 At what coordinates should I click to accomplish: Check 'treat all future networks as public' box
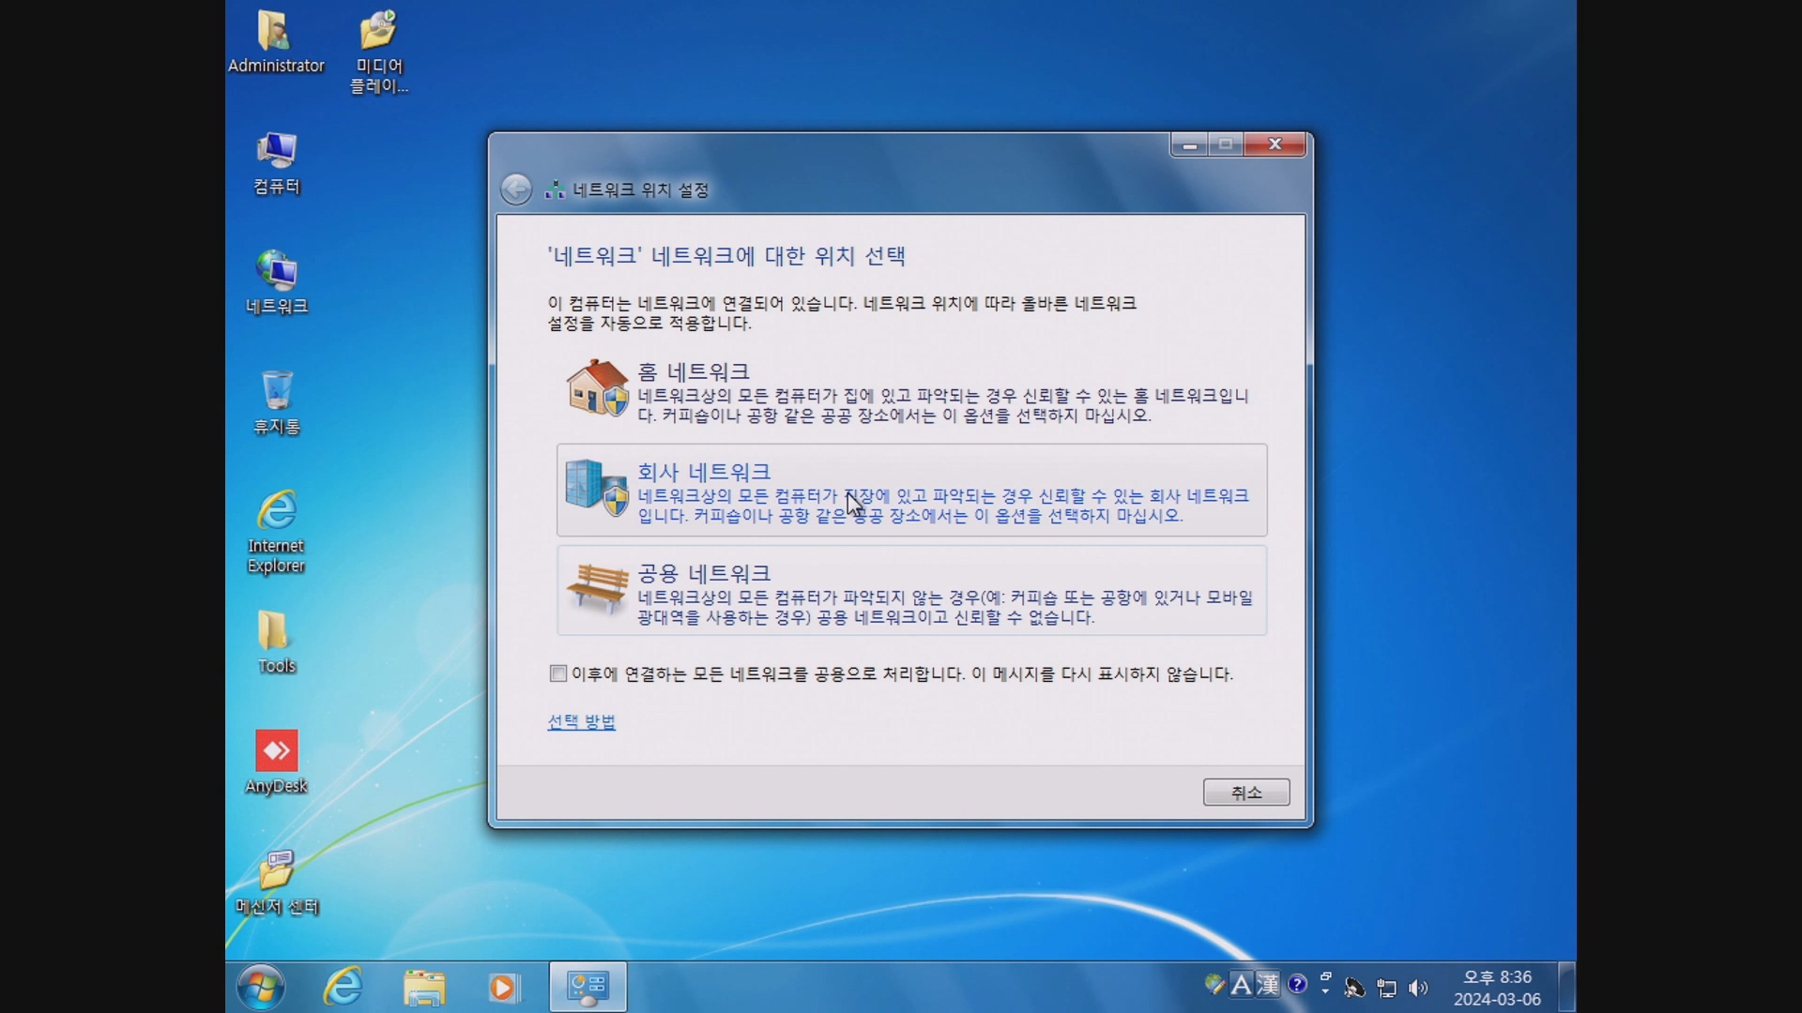[558, 673]
